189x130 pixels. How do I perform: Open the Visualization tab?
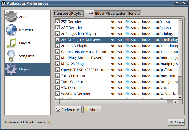coord(116,13)
